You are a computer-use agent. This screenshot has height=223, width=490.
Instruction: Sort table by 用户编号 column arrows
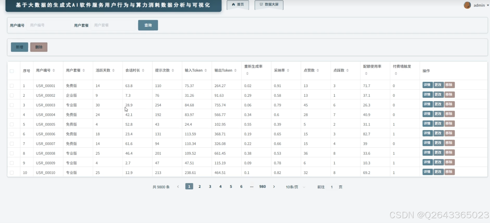pos(54,71)
